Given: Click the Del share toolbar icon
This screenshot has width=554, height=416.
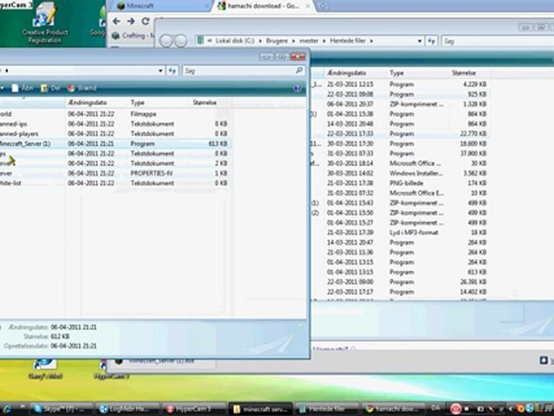Looking at the screenshot, I should [x=44, y=88].
